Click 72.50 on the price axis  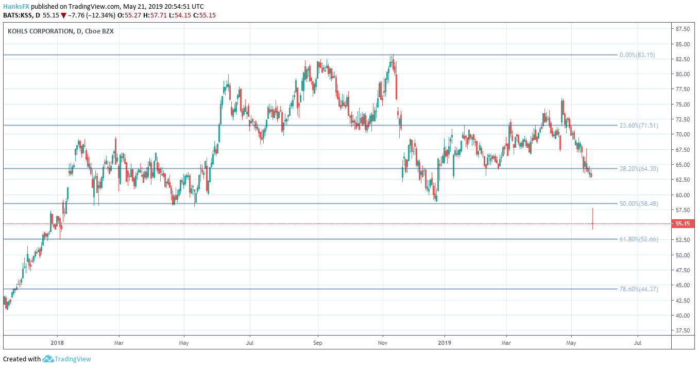click(684, 119)
